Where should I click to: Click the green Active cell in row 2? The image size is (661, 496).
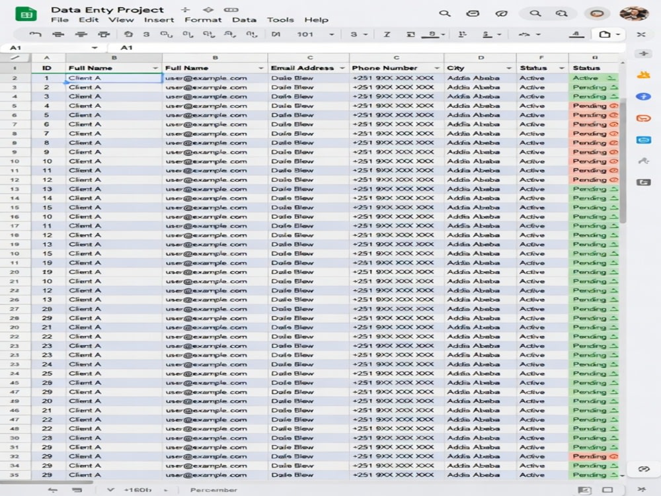594,78
